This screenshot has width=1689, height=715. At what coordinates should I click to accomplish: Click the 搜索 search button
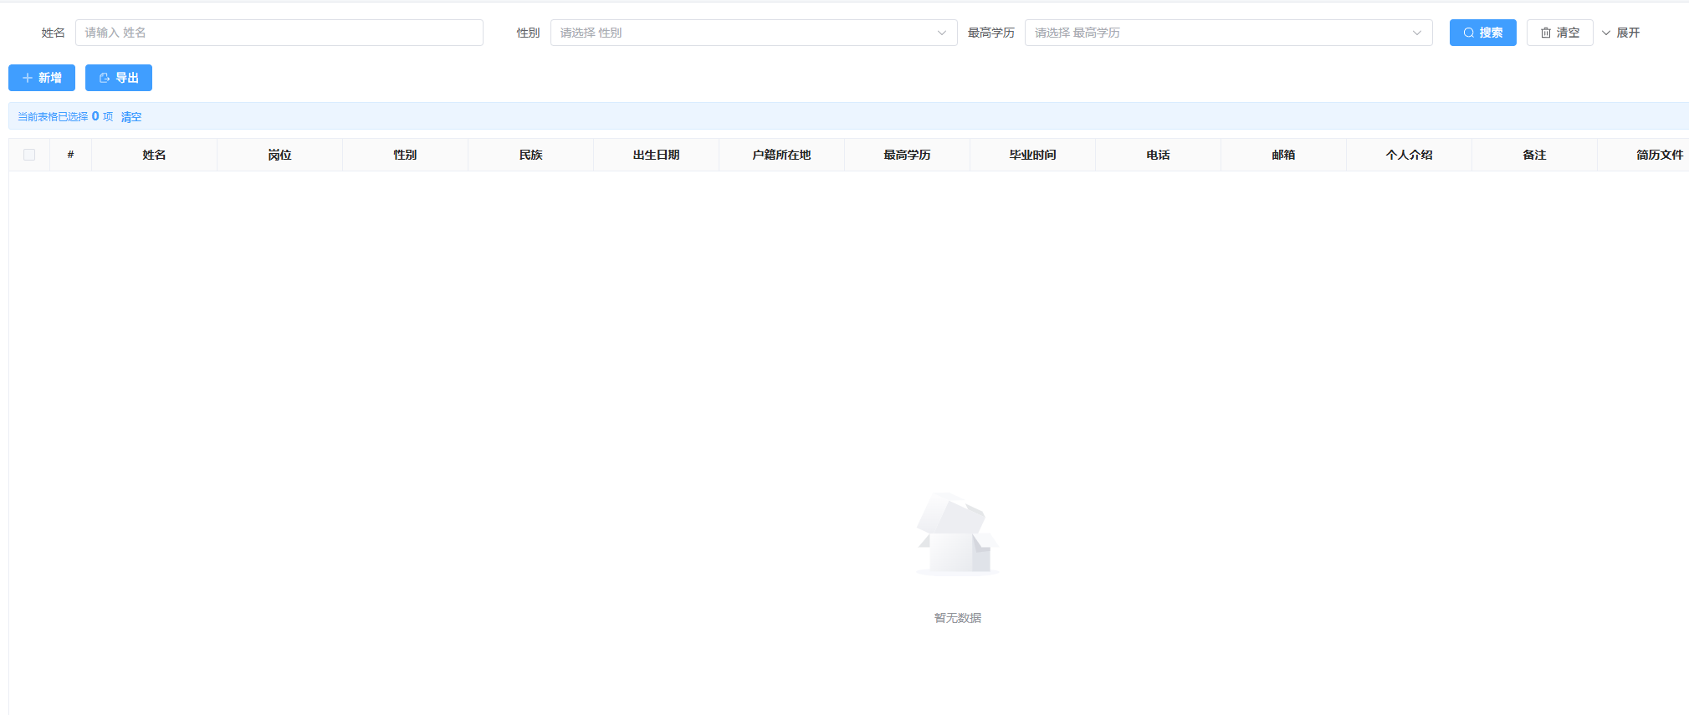[x=1482, y=33]
